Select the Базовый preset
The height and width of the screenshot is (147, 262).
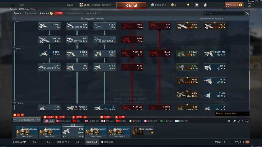coord(19,142)
